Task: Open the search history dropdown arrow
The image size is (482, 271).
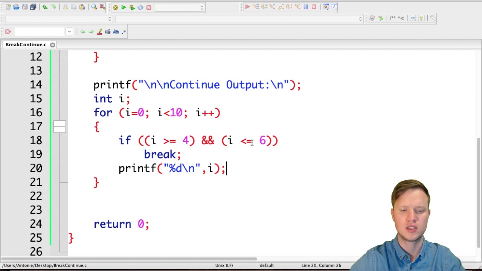Action: (x=69, y=32)
